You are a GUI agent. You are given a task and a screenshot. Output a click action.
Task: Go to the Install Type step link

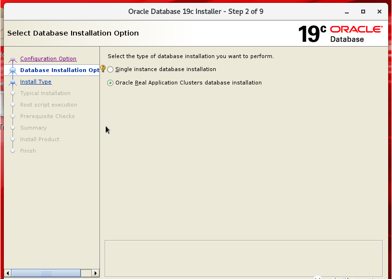tap(36, 82)
